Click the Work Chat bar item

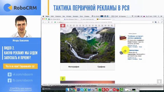[46, 89]
